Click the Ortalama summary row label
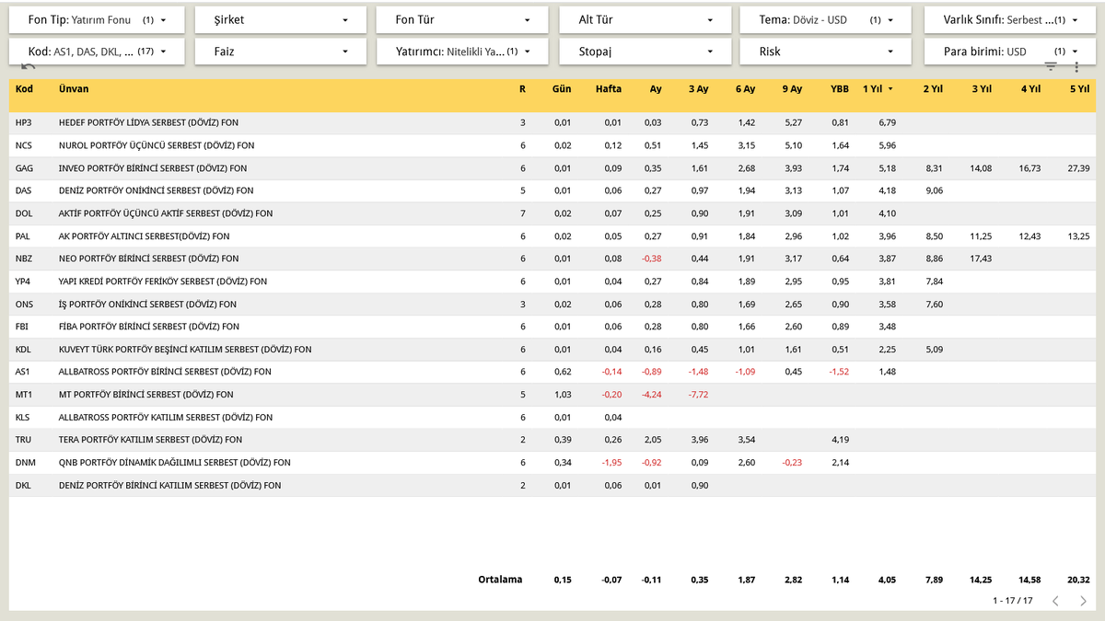1105x621 pixels. [500, 580]
